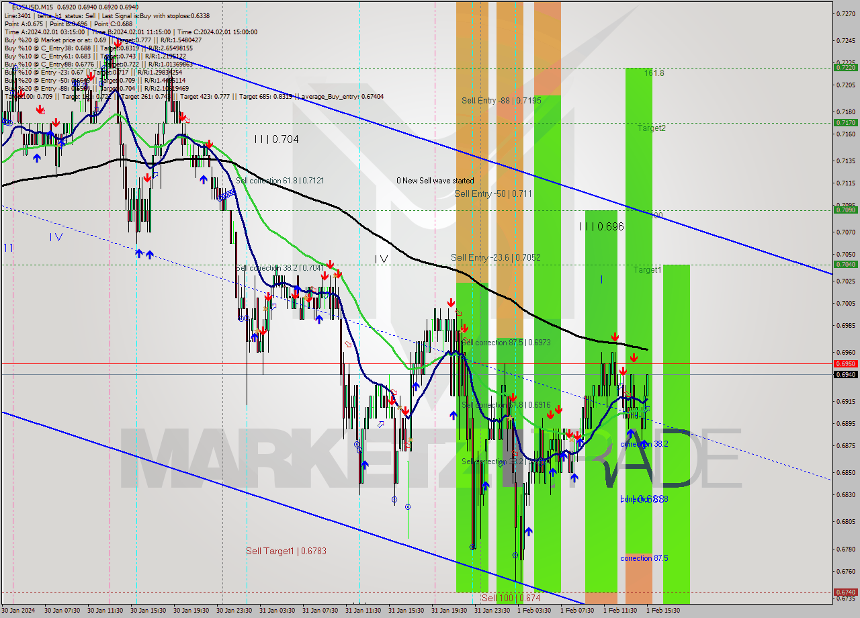The width and height of the screenshot is (860, 618).
Task: Click the 0.7270 price axis value
Action: pos(845,13)
